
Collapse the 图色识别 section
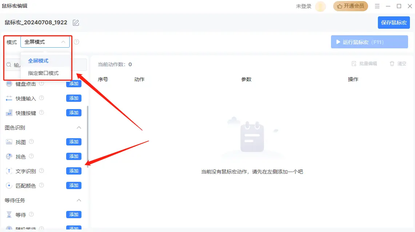point(79,128)
